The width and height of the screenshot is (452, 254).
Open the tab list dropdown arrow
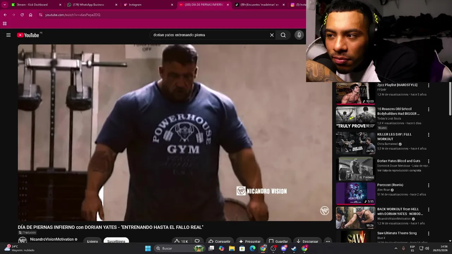(x=4, y=5)
